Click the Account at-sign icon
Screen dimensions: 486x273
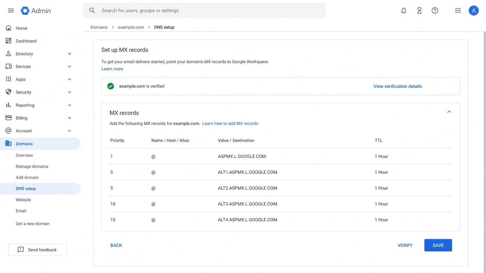(x=8, y=131)
